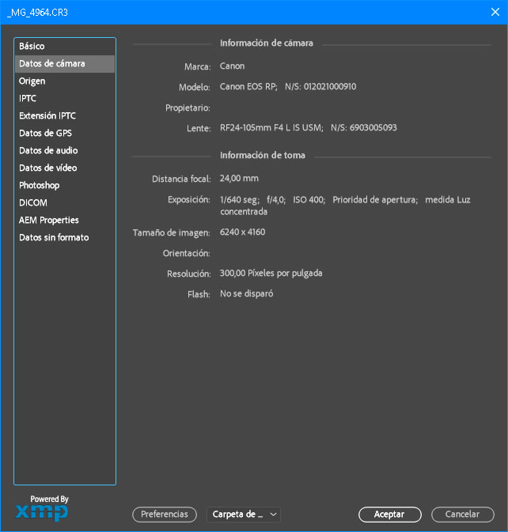
Task: Click the Propietario label
Action: [188, 108]
